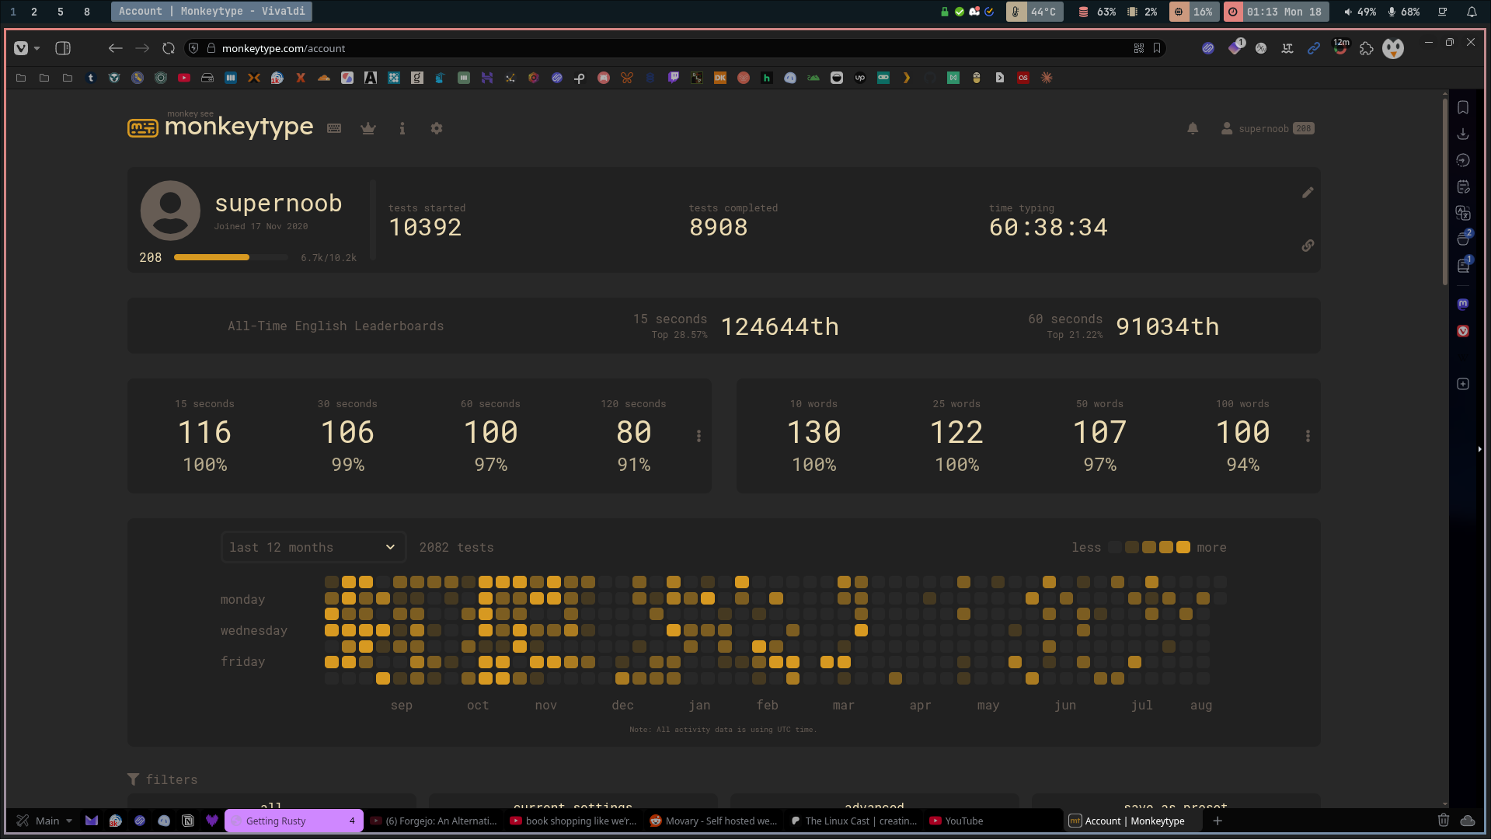Open the notifications bell on Monkeytype

(x=1193, y=128)
